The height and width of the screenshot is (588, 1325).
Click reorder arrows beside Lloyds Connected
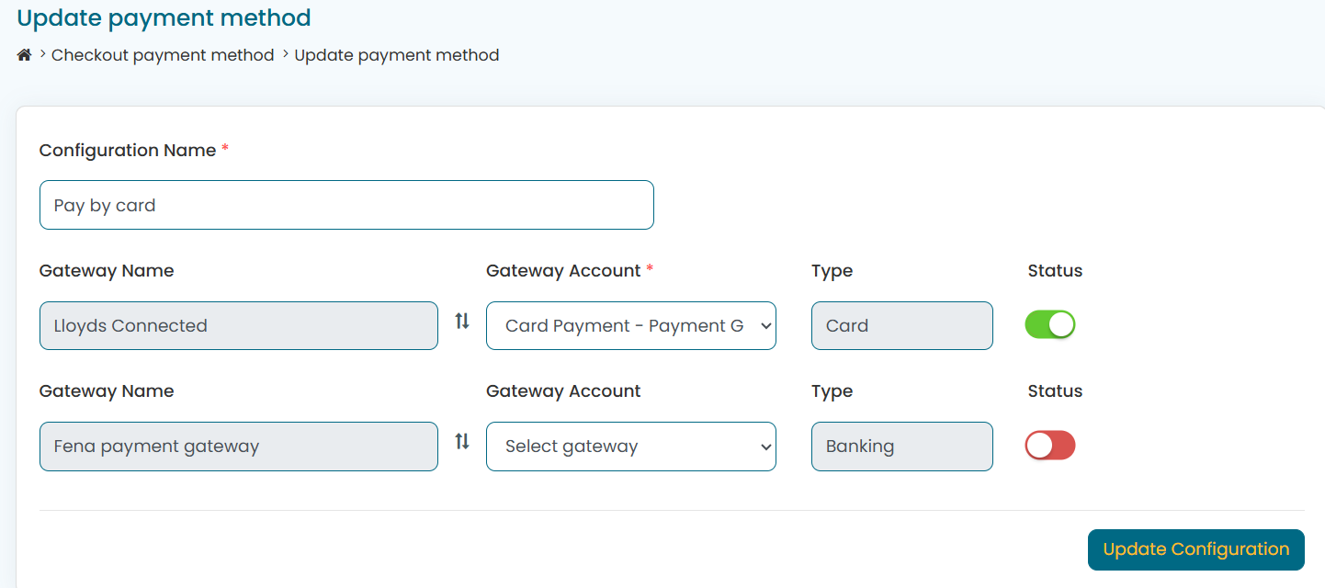(462, 322)
